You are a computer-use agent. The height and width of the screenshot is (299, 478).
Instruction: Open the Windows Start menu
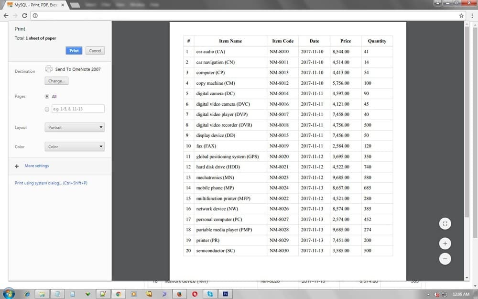point(9,293)
